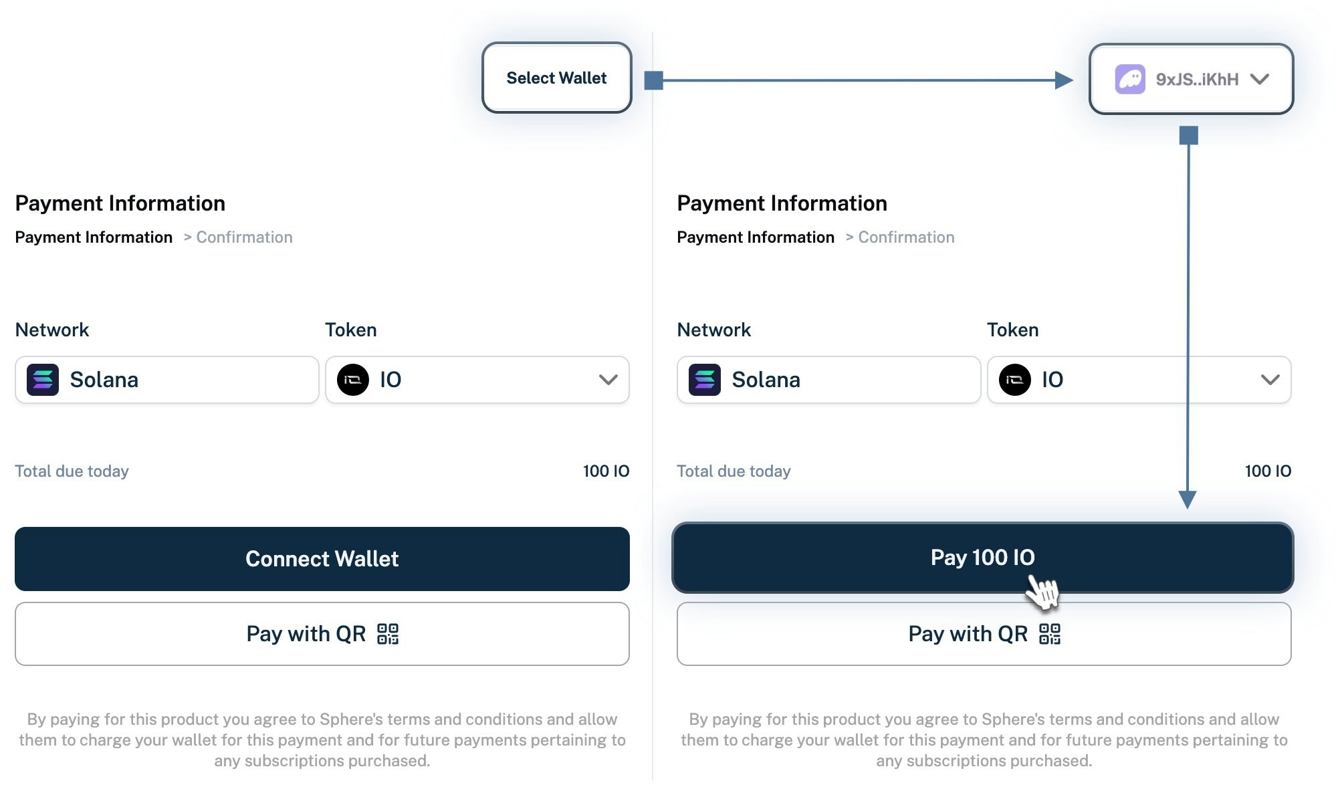Go to Confirmation step in right breadcrumb
Image resolution: width=1336 pixels, height=785 pixels.
pos(906,237)
